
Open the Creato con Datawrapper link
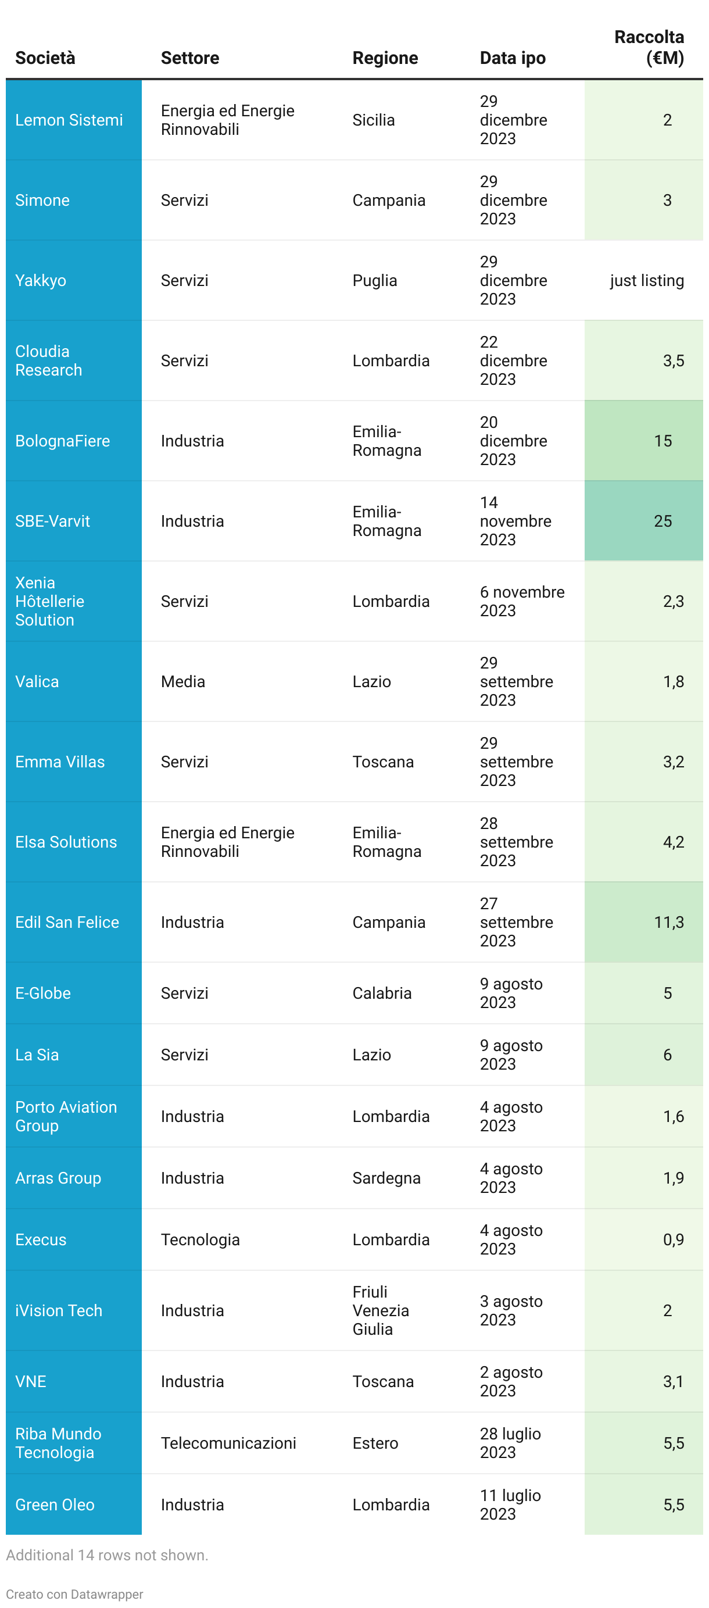click(74, 1593)
